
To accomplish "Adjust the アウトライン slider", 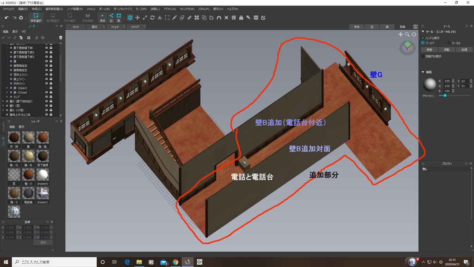I will pos(455,95).
